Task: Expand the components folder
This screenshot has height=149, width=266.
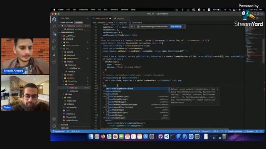Action: (73, 58)
